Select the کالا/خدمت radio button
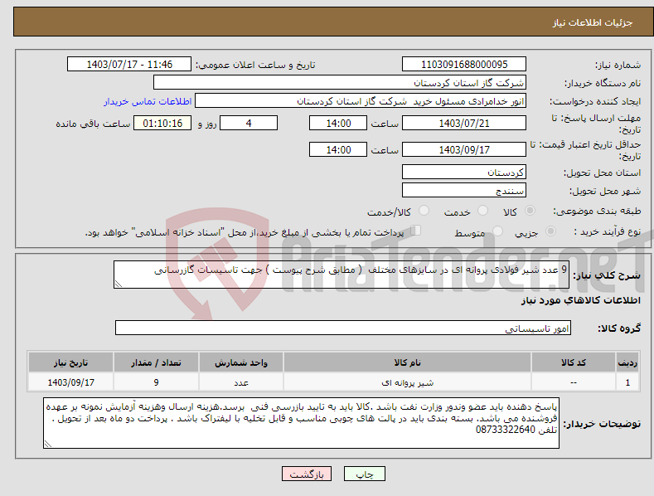Viewport: 654px width, 496px height. click(424, 211)
